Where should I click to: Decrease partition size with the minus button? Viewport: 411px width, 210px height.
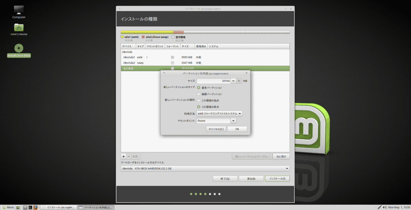point(233,81)
